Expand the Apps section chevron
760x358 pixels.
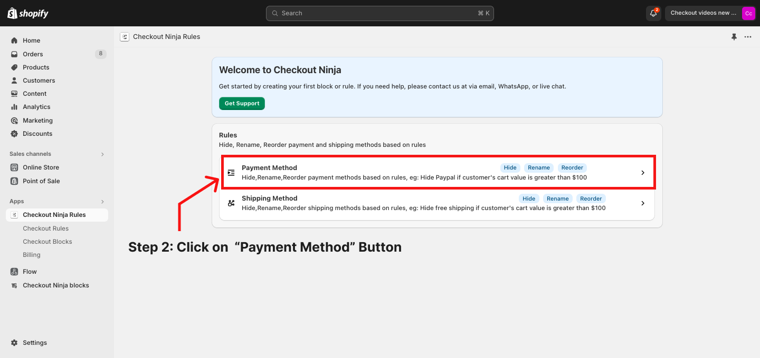[102, 202]
